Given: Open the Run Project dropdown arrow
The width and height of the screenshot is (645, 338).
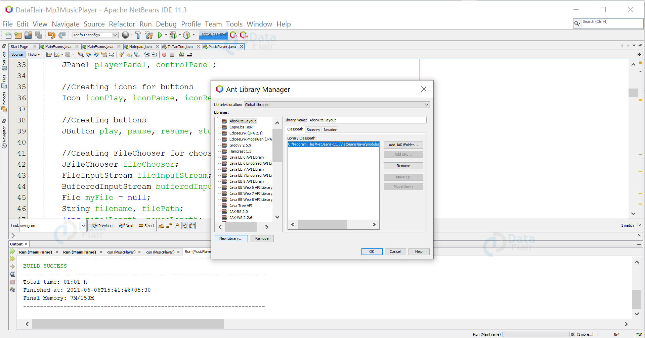Looking at the screenshot, I should pos(166,35).
